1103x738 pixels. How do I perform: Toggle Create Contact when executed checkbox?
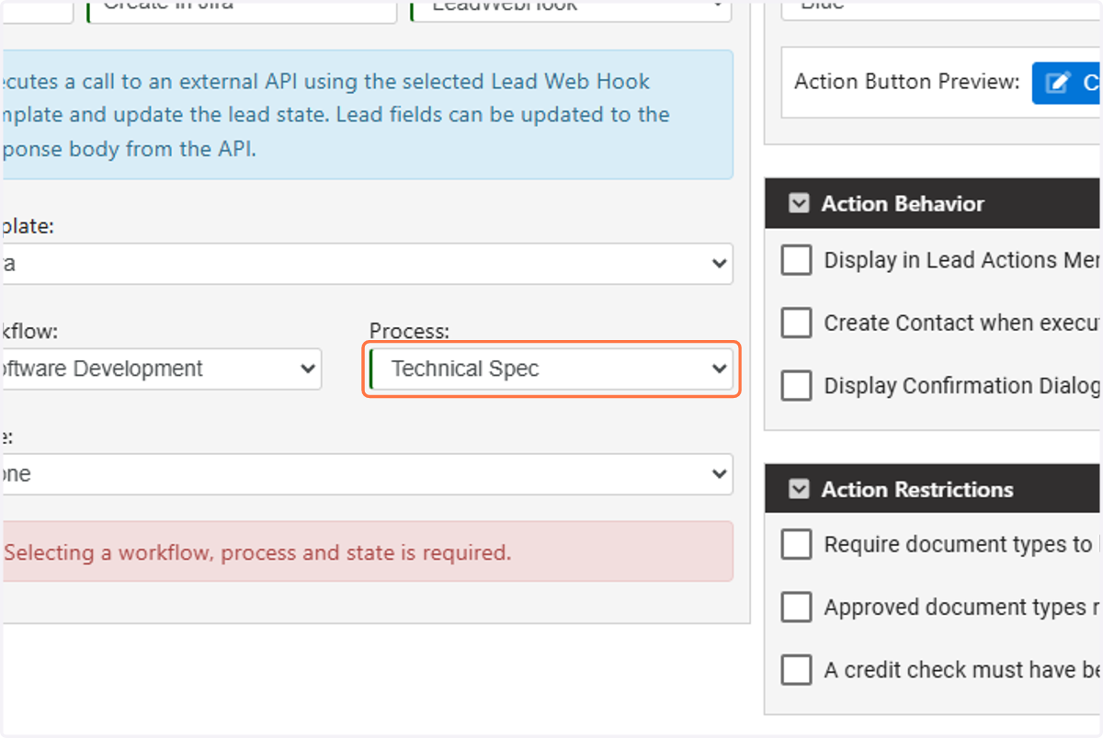(x=796, y=323)
